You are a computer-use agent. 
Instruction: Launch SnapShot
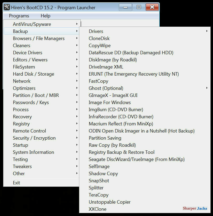tap(145, 181)
